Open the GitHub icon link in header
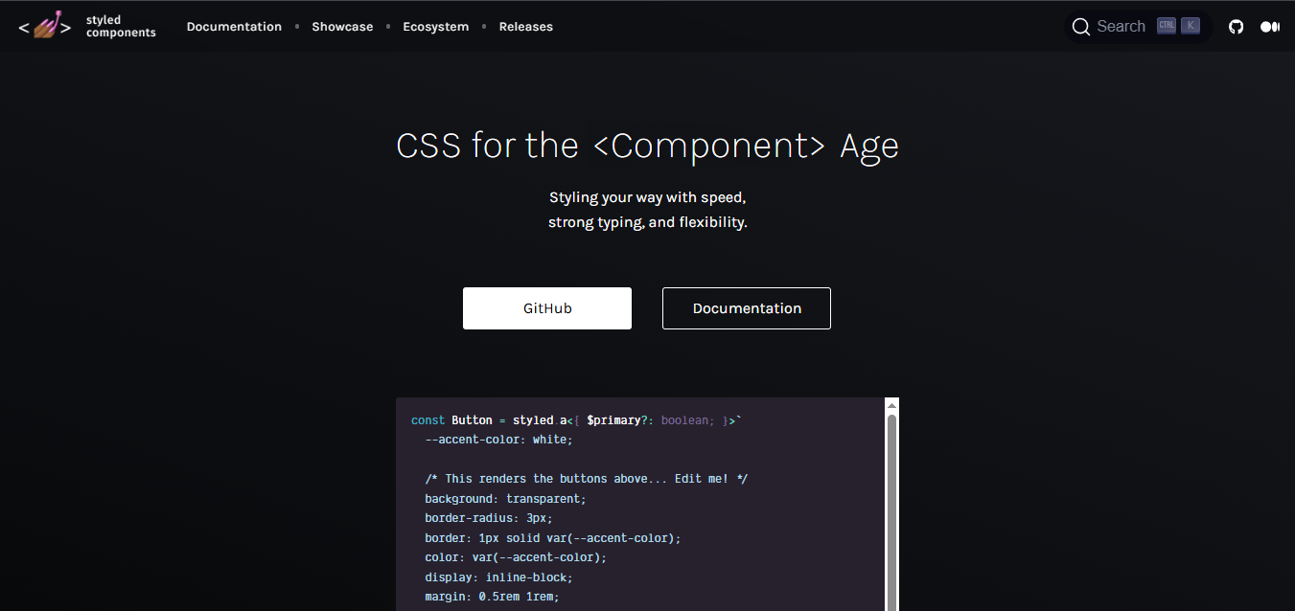1295x611 pixels. (x=1237, y=27)
